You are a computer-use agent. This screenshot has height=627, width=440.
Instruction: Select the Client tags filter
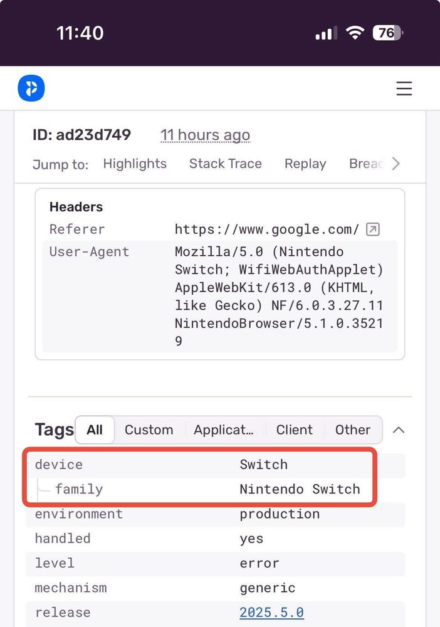295,430
